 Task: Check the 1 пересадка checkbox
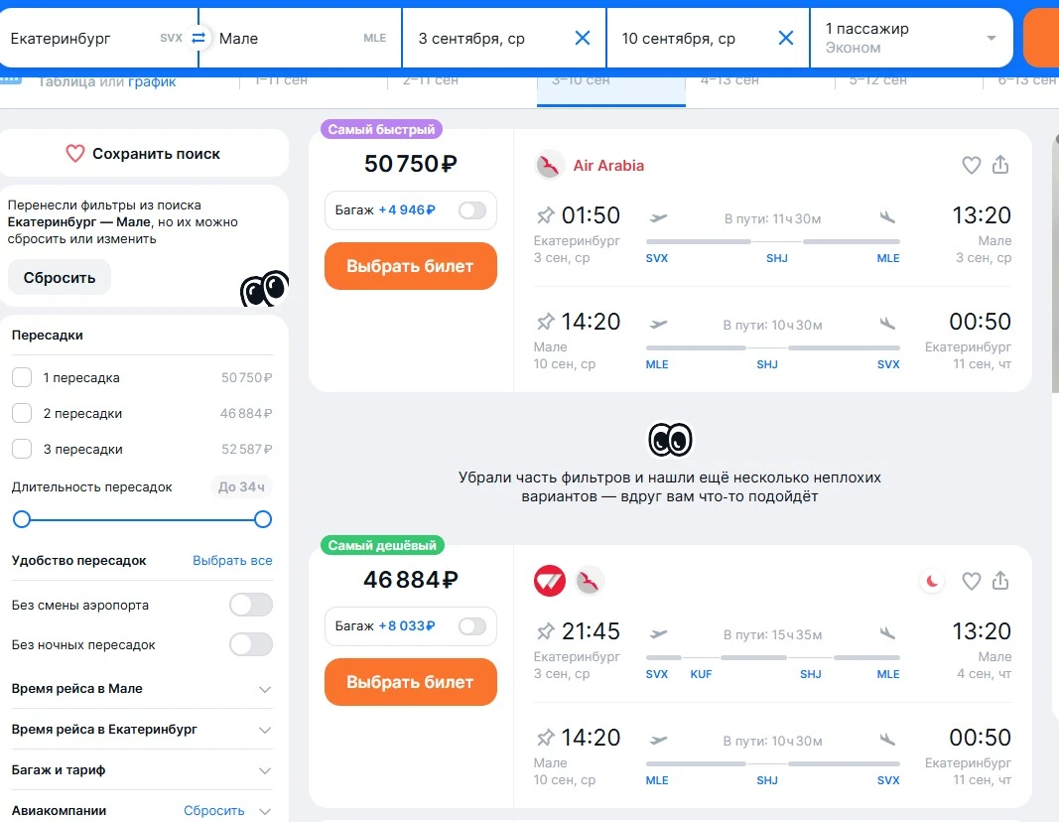tap(22, 378)
